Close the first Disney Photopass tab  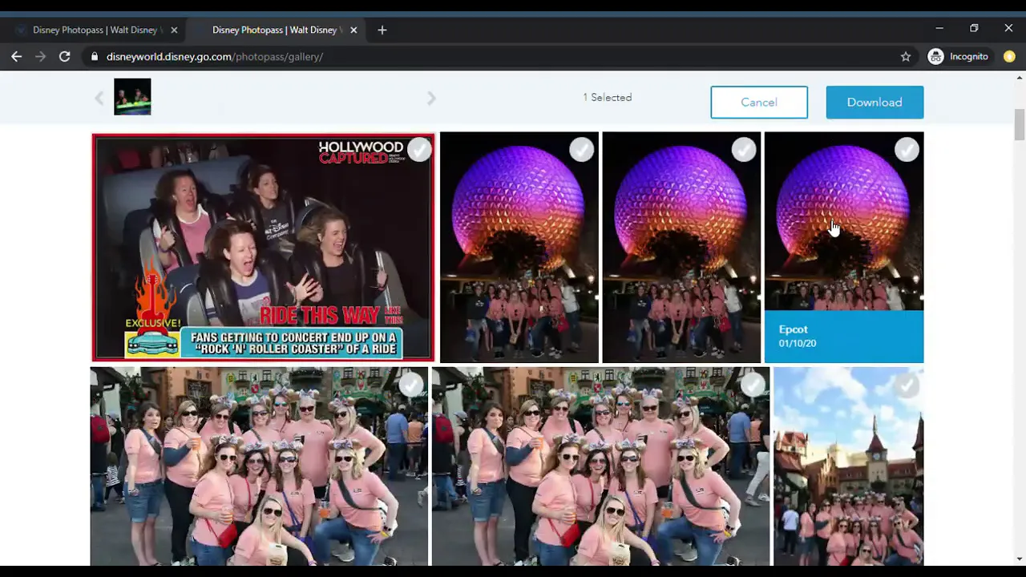(x=174, y=30)
